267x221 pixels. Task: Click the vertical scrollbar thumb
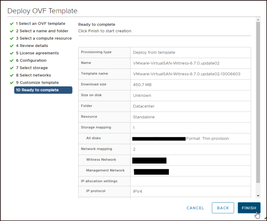[258, 102]
